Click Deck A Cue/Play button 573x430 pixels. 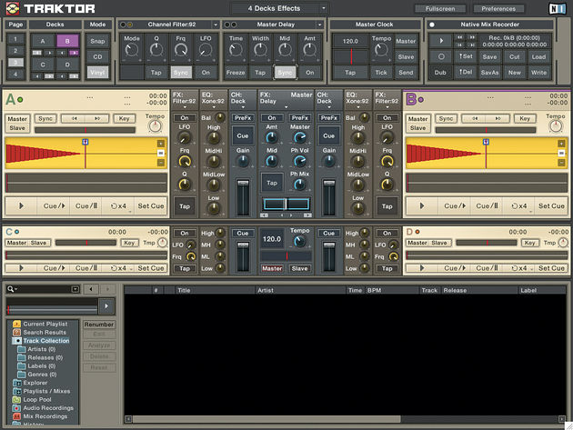click(x=54, y=206)
